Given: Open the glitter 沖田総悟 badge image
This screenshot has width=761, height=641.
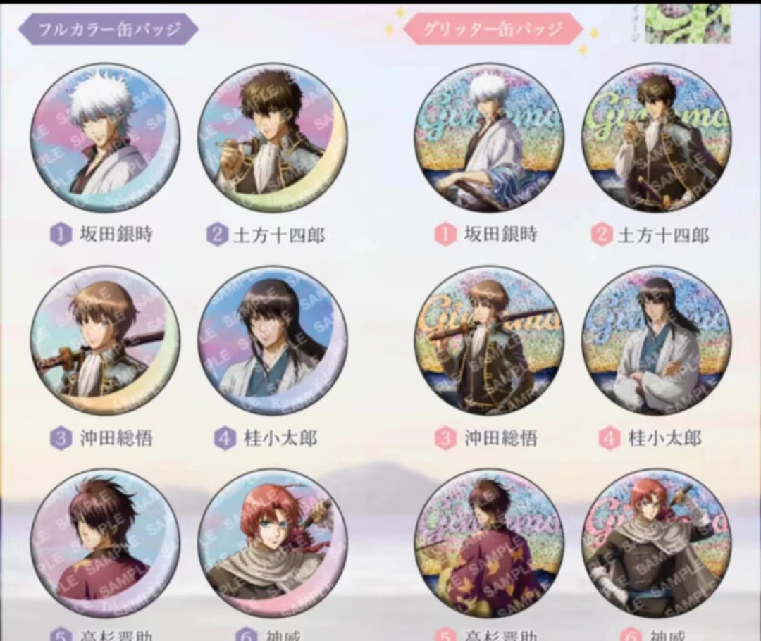Looking at the screenshot, I should click(489, 340).
